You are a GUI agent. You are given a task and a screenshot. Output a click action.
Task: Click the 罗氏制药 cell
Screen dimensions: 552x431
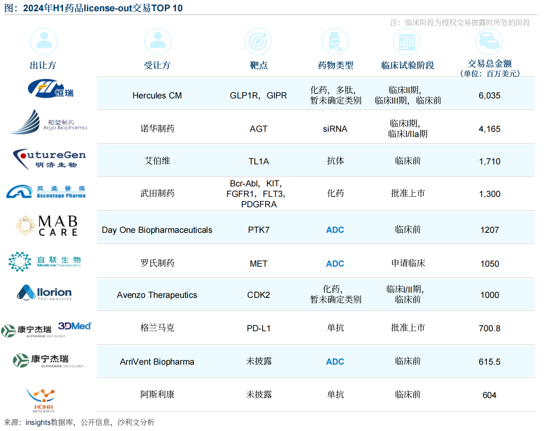157,263
